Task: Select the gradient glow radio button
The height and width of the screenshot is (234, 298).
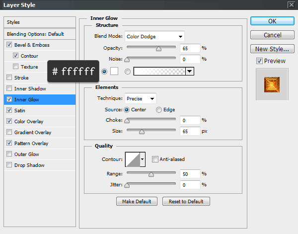Action: [x=128, y=72]
